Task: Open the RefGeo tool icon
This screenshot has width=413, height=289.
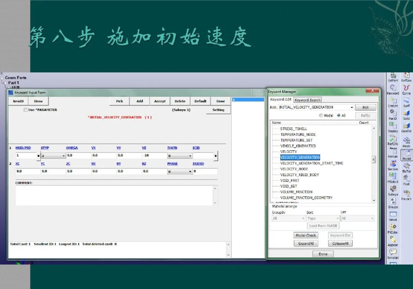Action: [x=406, y=77]
